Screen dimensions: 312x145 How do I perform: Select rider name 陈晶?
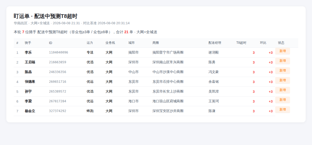pos(28,72)
